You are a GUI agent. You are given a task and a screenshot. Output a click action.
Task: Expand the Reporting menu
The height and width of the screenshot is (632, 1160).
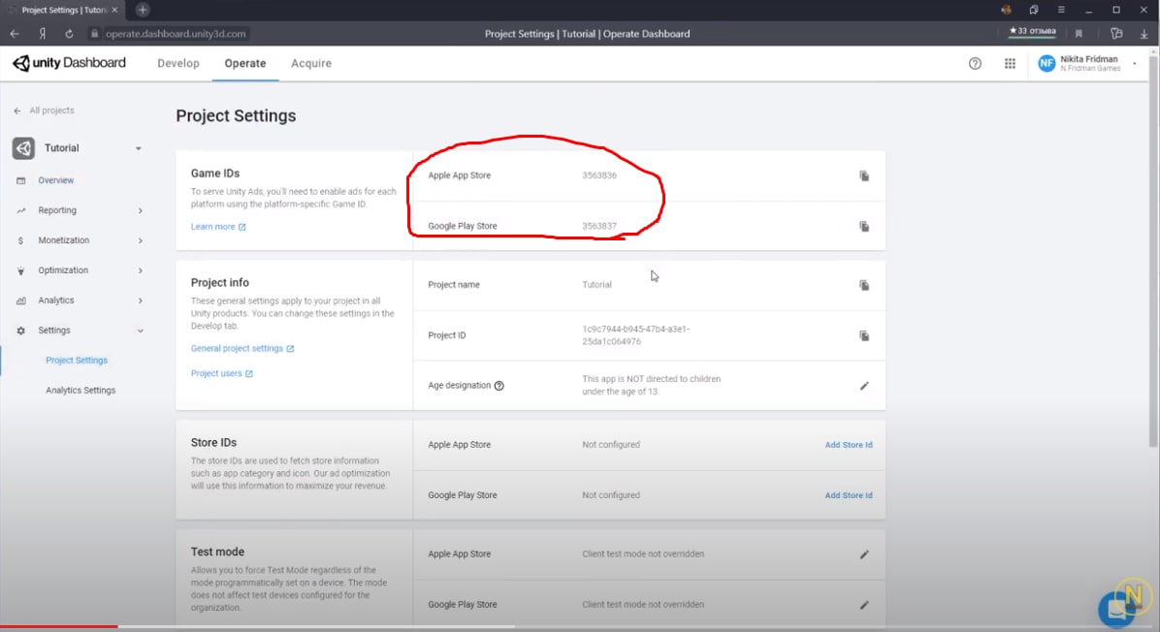click(x=140, y=210)
